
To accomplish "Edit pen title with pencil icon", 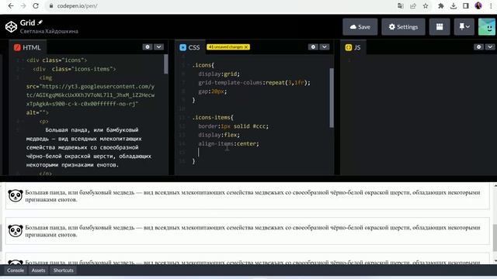I will coord(40,22).
